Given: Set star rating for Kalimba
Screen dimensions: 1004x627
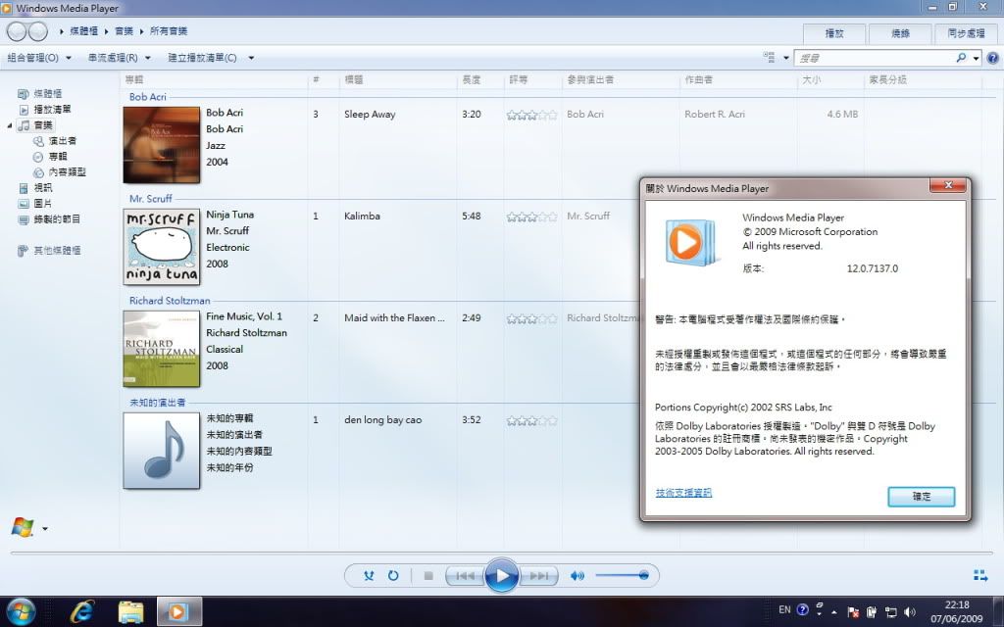Looking at the screenshot, I should [x=531, y=217].
